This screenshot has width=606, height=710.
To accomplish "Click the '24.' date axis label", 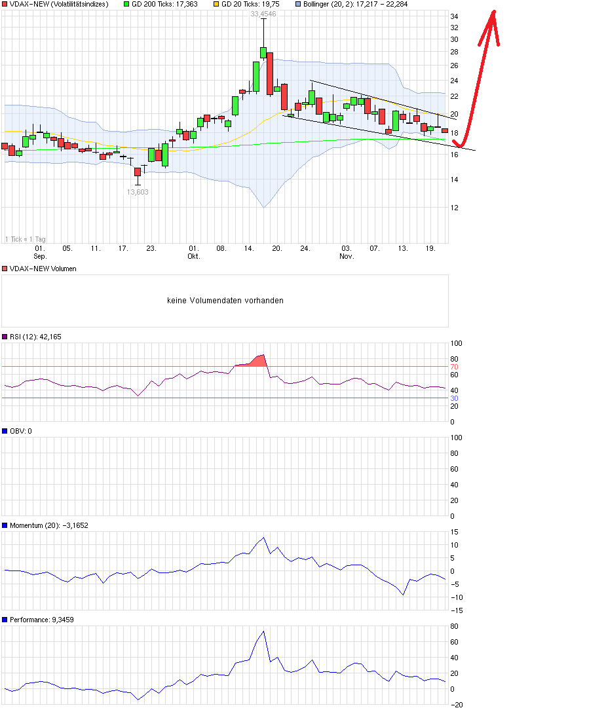I will [305, 248].
